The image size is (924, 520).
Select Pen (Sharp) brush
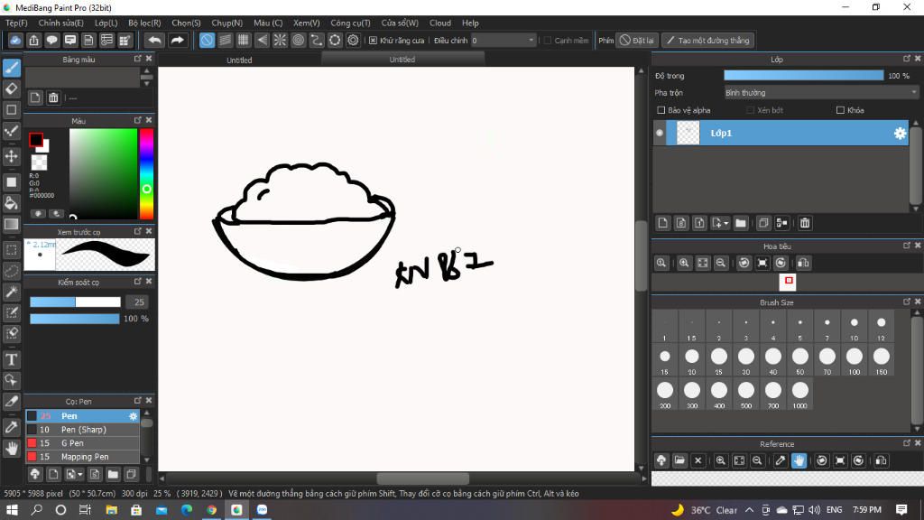point(82,429)
